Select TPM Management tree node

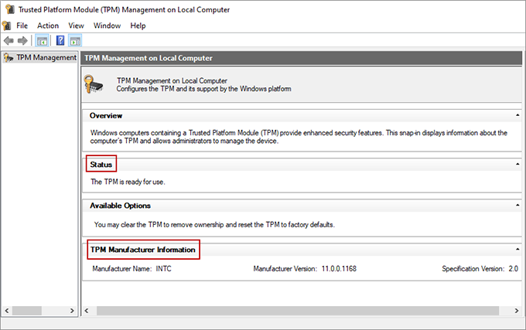46,57
